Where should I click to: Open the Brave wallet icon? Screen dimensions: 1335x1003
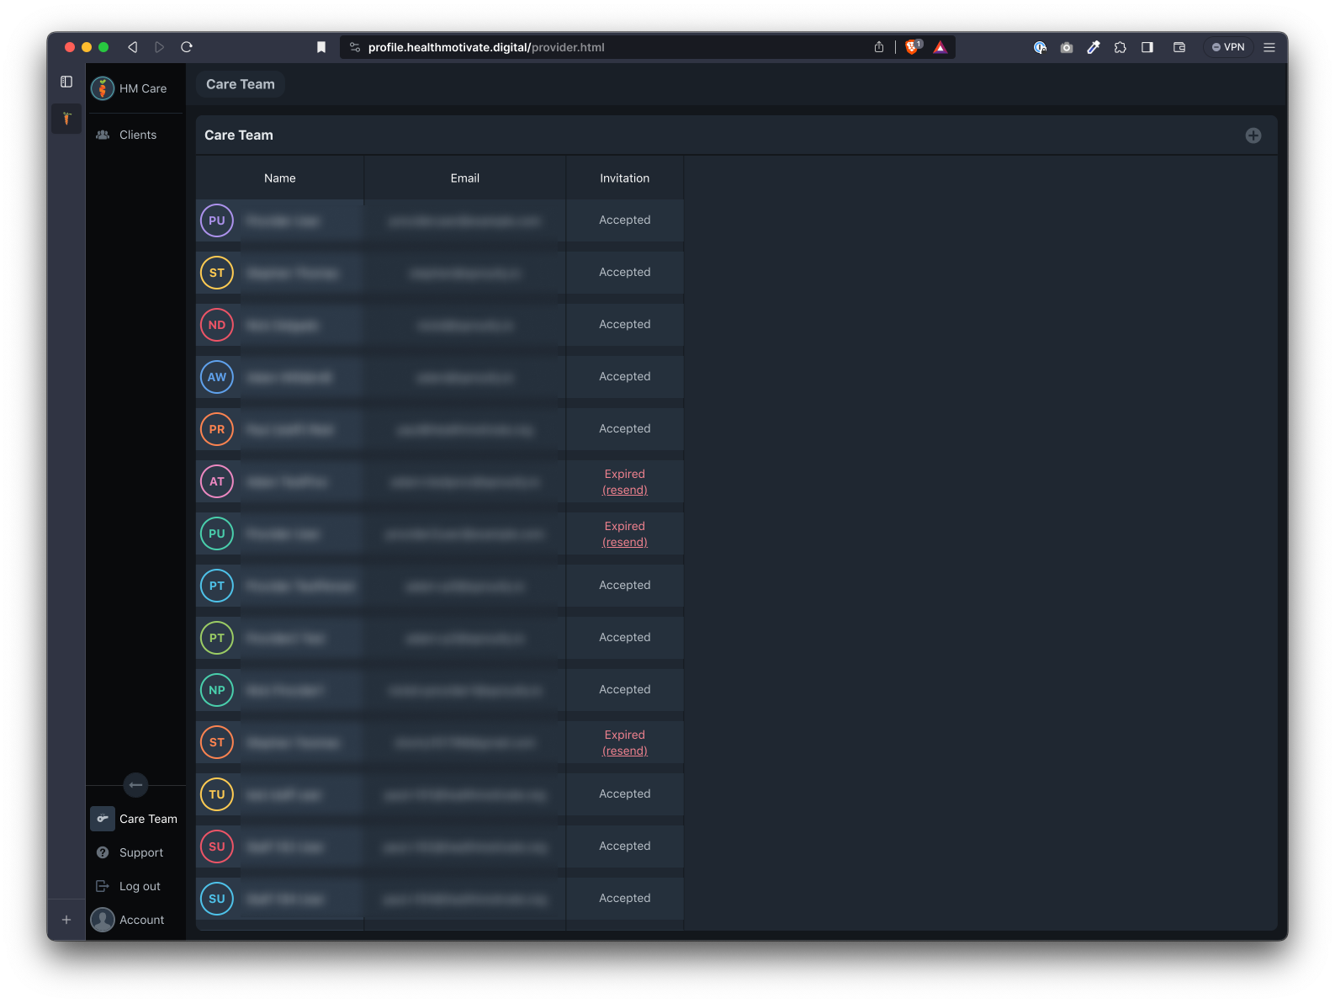pos(1179,47)
